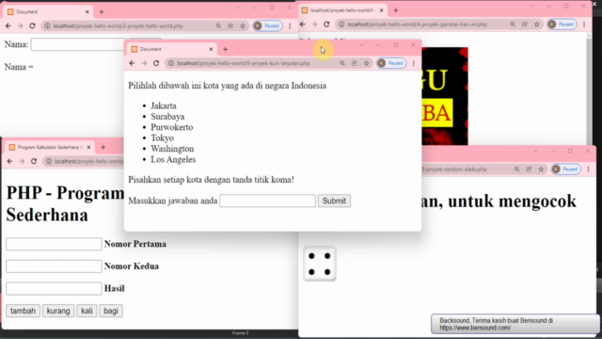Image resolution: width=602 pixels, height=339 pixels.
Task: Click the quiz window address bar URL
Action: (244, 63)
